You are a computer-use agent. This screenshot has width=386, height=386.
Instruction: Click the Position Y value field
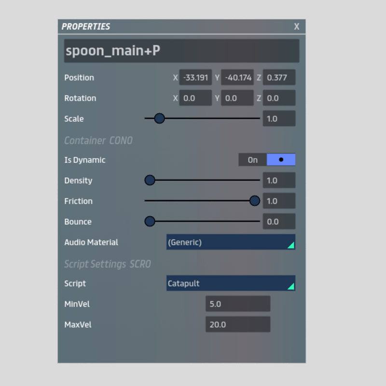[237, 78]
